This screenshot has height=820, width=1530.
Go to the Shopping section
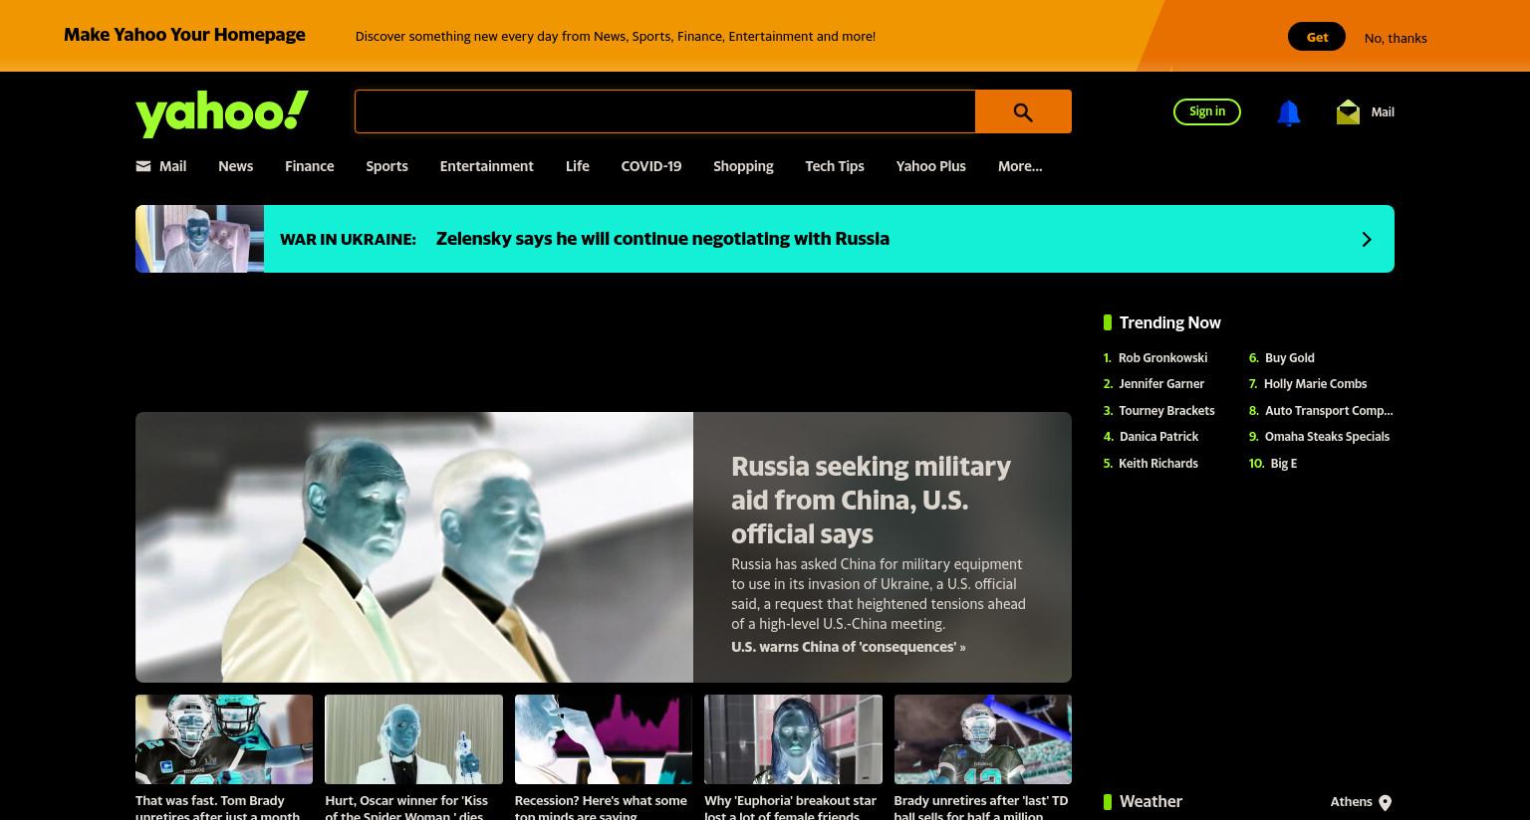click(743, 166)
